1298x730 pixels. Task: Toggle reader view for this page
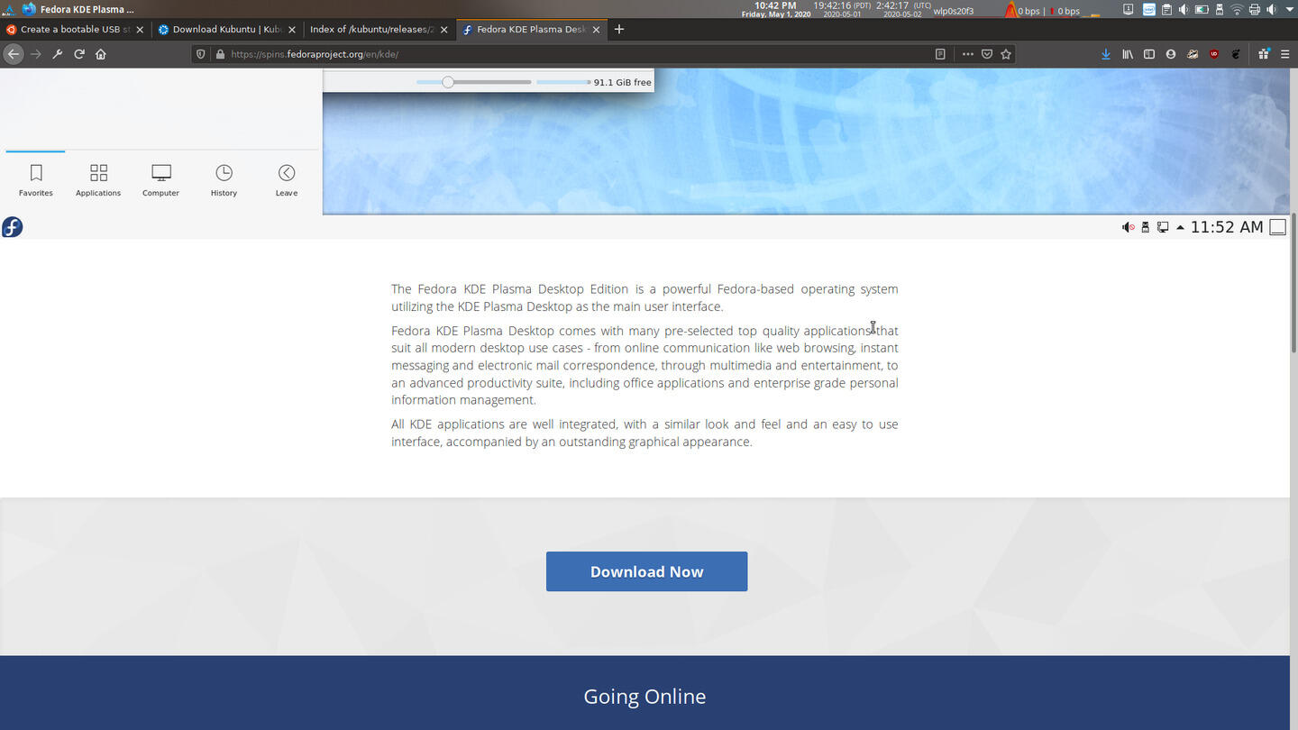coord(940,54)
